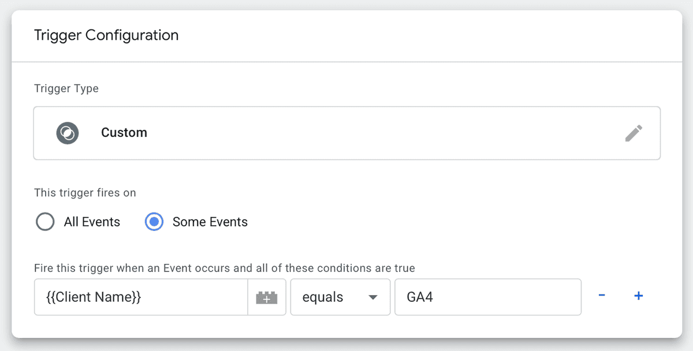Click empty space inside Trigger Type box
Screen dimensions: 693x351
375,133
